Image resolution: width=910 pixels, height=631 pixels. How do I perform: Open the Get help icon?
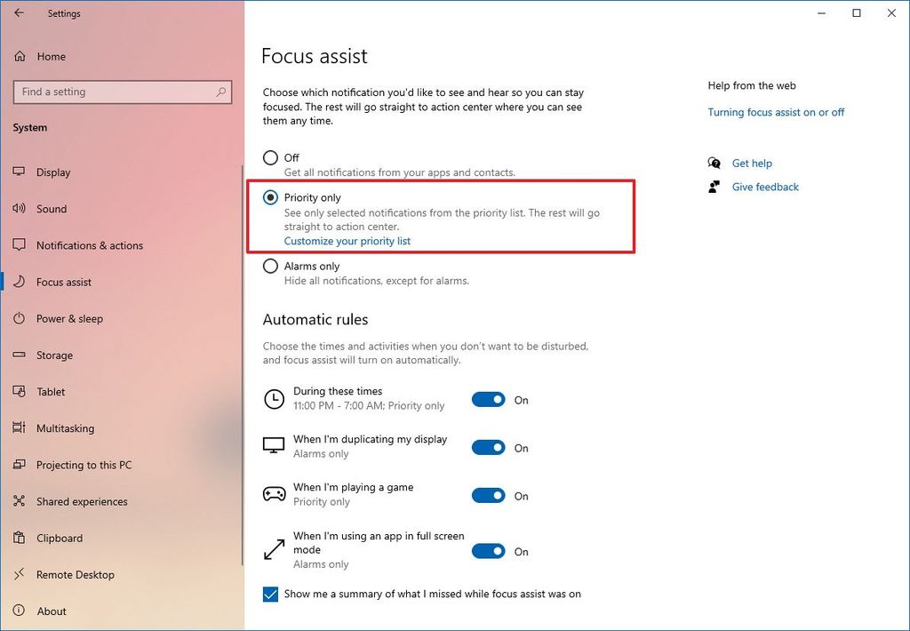tap(714, 164)
